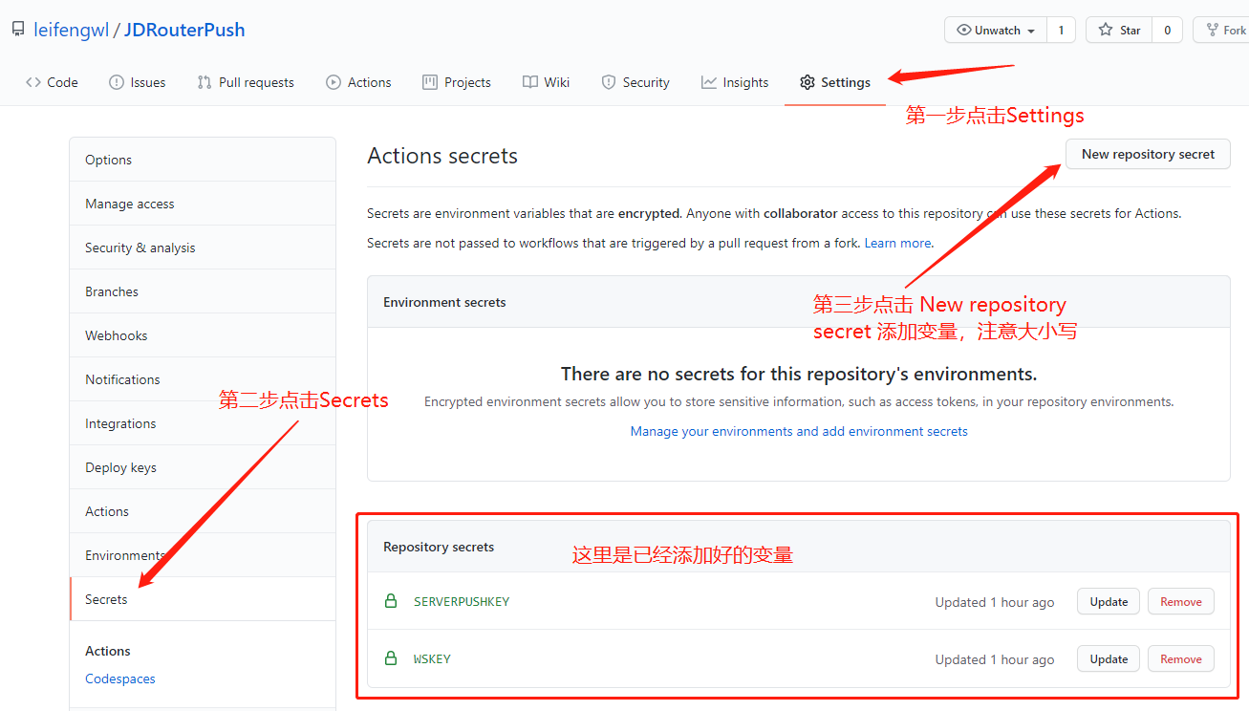Open the Actions tab

click(358, 82)
